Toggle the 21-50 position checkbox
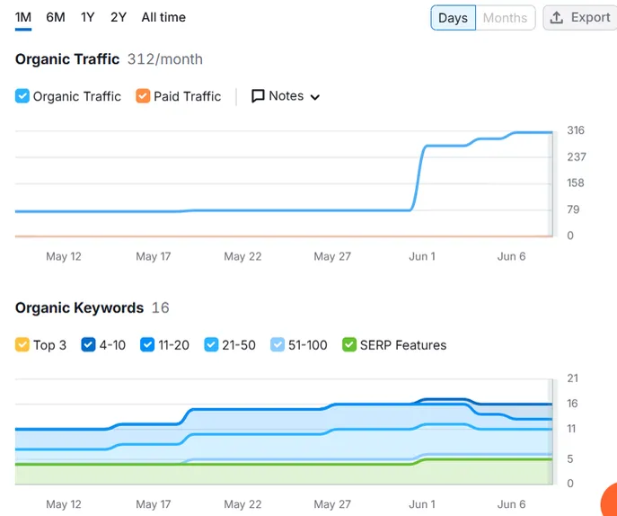The height and width of the screenshot is (516, 617). 211,344
